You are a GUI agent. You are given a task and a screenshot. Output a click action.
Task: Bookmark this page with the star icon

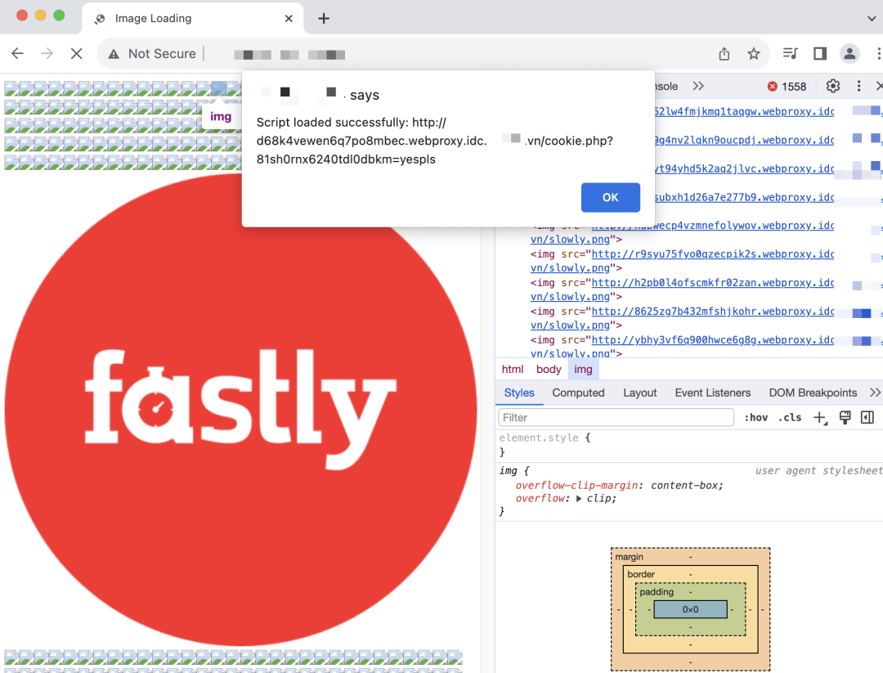754,53
